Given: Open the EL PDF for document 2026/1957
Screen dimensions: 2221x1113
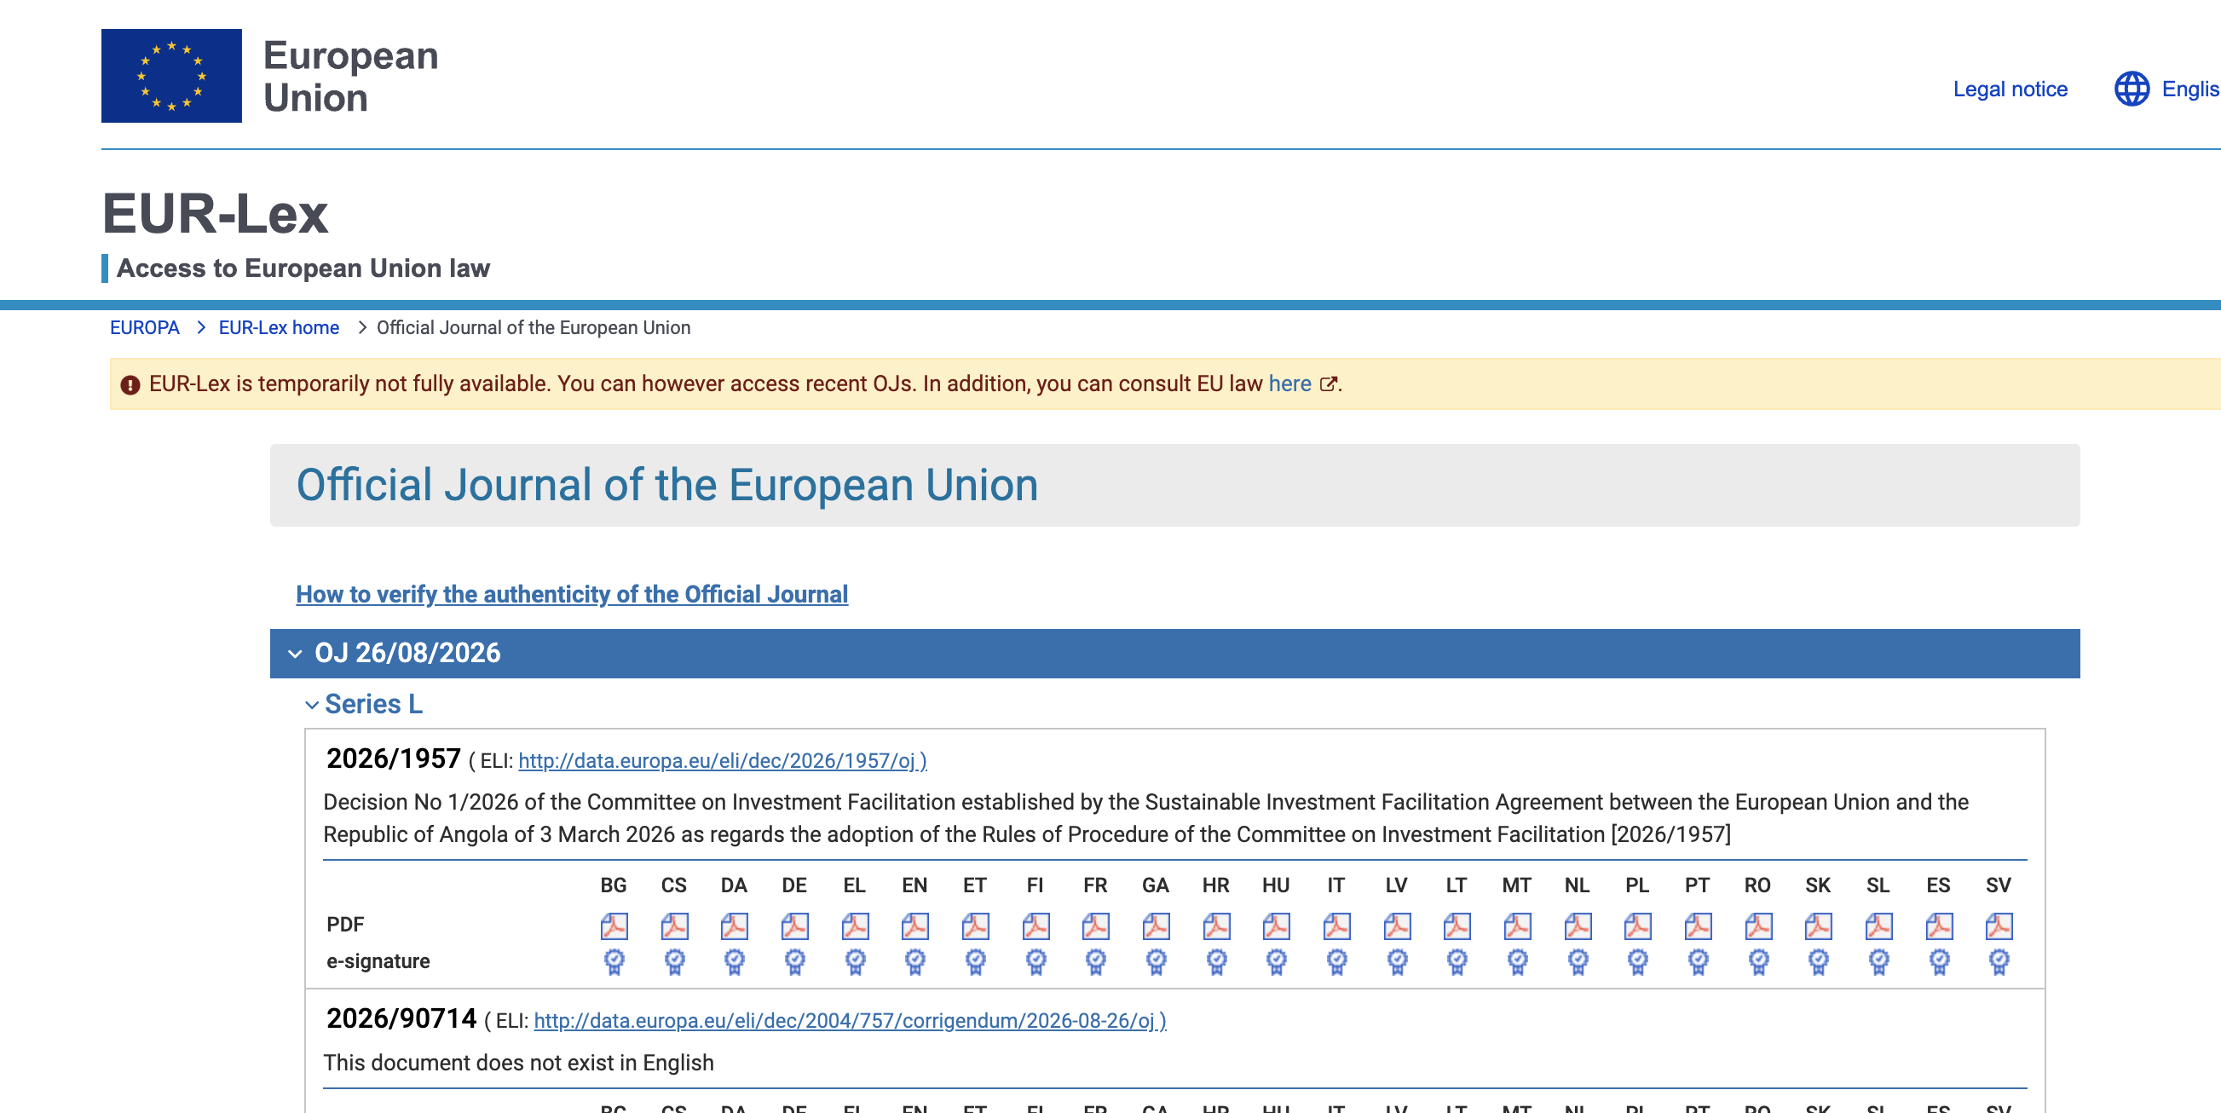Looking at the screenshot, I should pyautogui.click(x=856, y=926).
